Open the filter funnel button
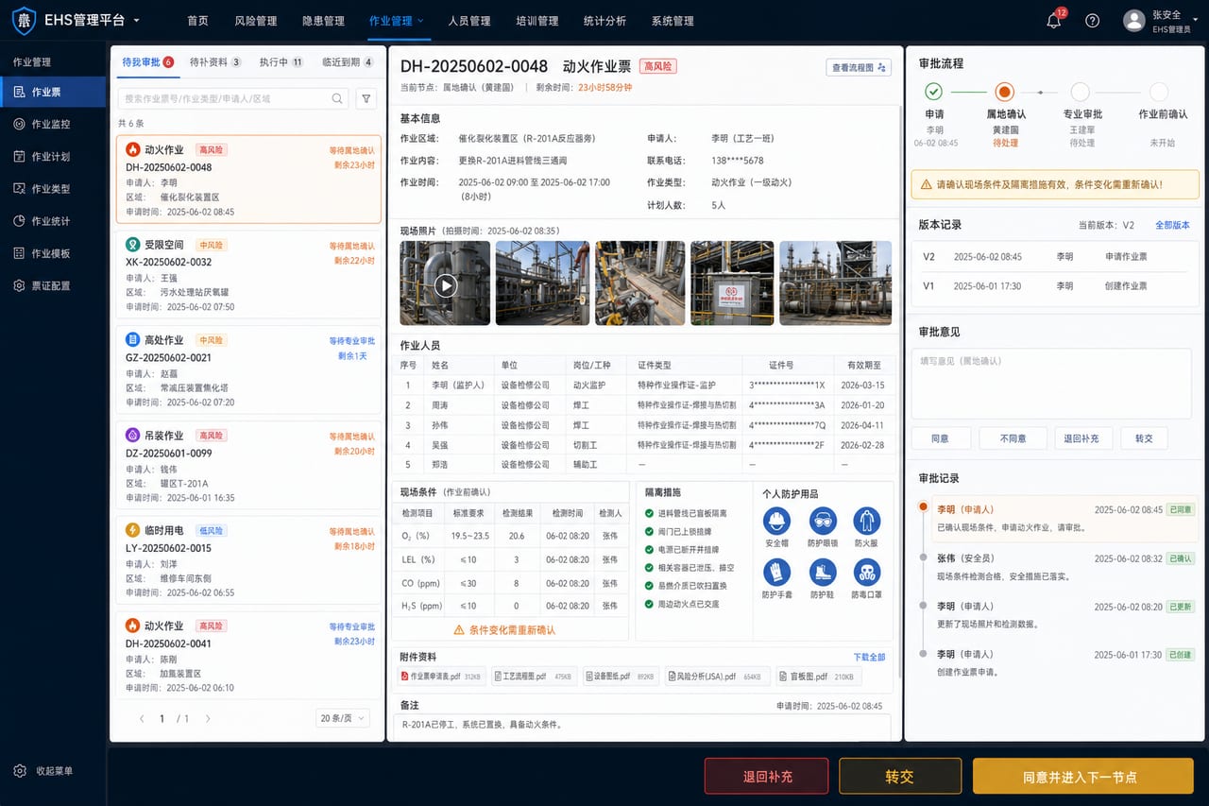 pos(366,98)
